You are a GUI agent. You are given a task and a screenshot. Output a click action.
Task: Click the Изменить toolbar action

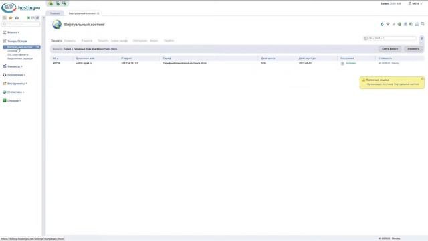click(70, 40)
